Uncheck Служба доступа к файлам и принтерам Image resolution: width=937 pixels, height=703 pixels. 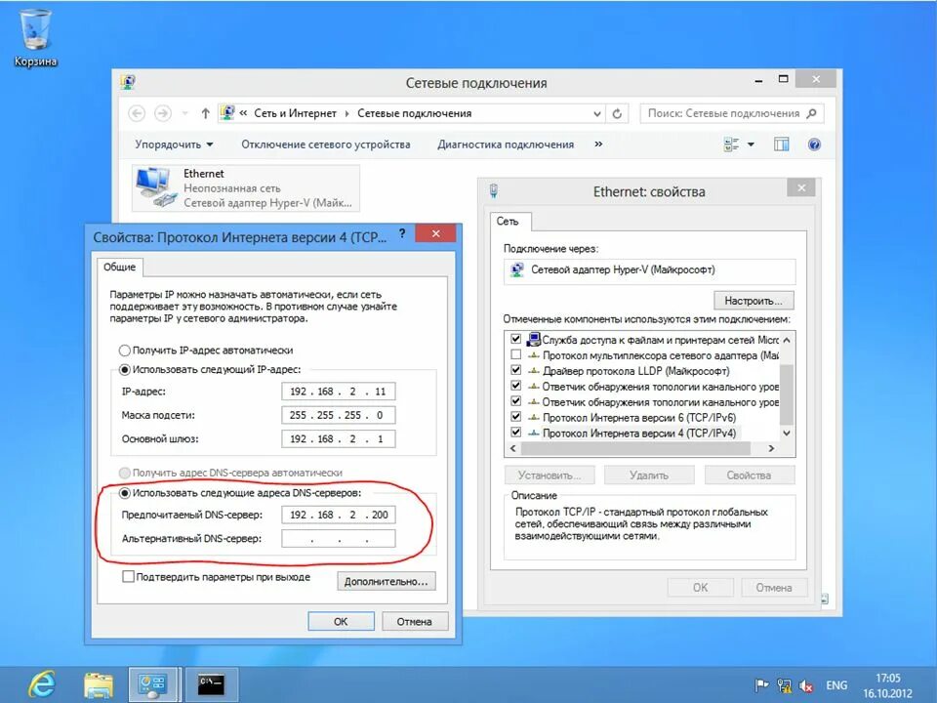click(515, 339)
